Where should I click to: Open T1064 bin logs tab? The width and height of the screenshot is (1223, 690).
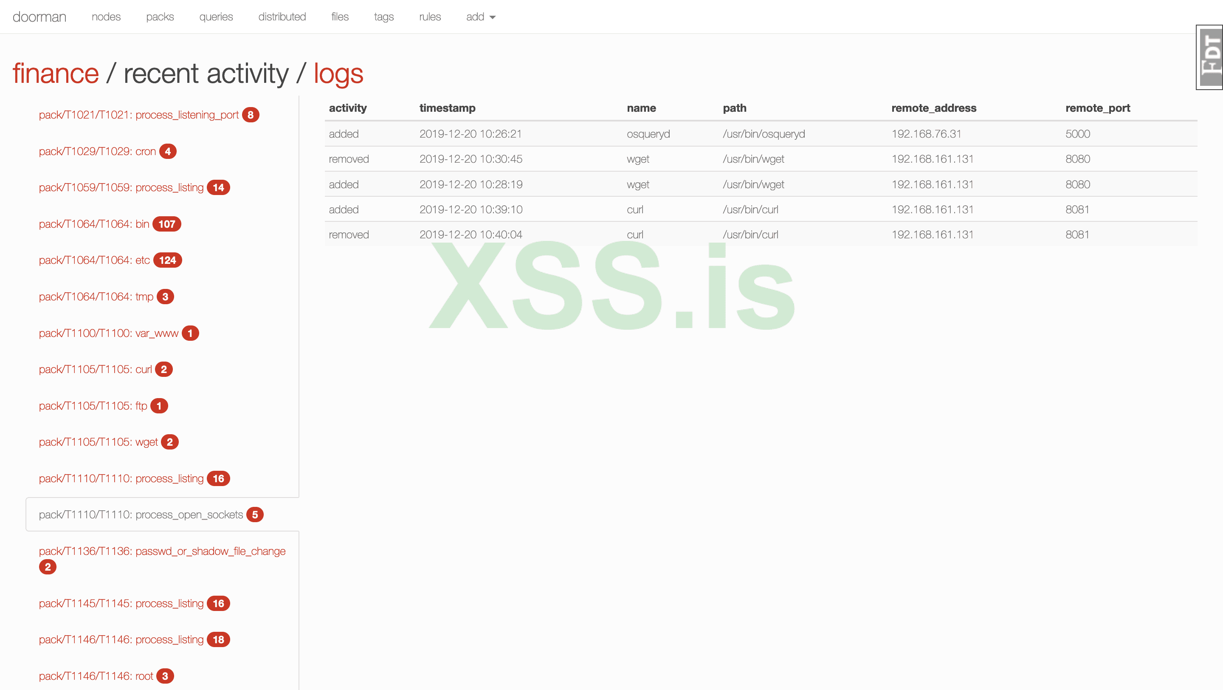94,224
